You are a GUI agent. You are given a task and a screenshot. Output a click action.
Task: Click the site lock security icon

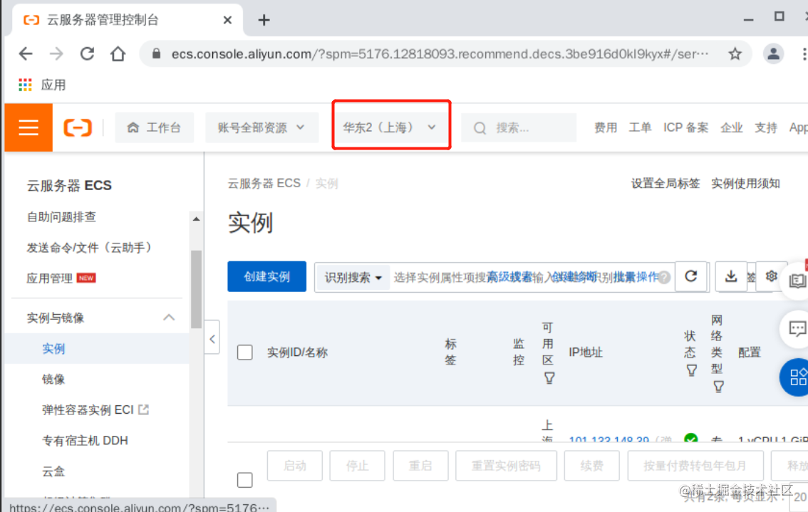pyautogui.click(x=156, y=53)
